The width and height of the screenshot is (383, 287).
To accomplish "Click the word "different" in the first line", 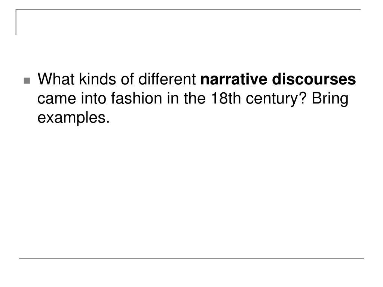I will (167, 79).
